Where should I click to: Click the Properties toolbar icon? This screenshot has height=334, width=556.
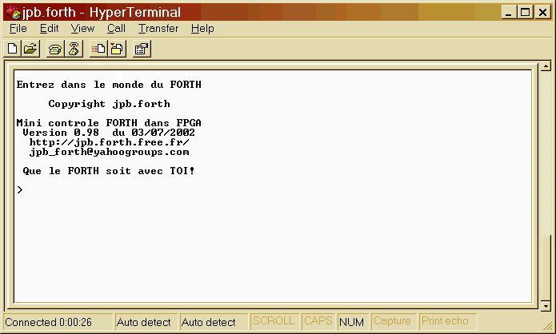[142, 49]
